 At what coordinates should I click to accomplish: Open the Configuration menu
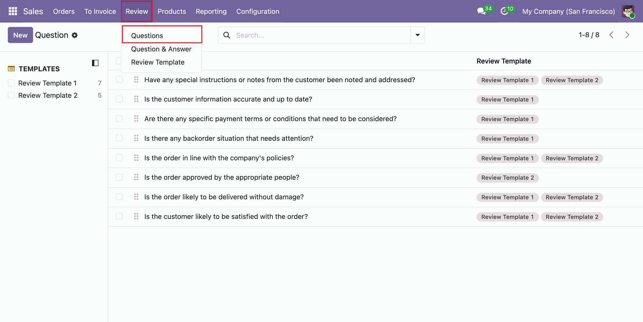[x=258, y=11]
